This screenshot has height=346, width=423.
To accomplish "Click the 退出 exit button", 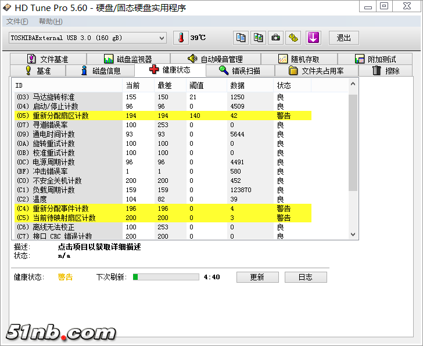I will 344,38.
